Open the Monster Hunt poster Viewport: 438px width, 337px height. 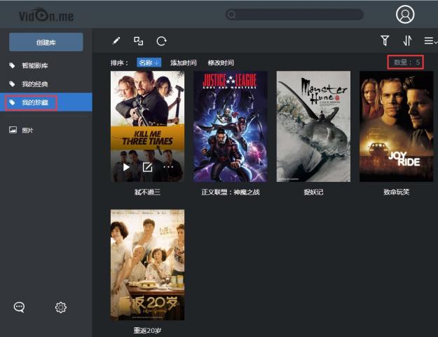(x=313, y=126)
